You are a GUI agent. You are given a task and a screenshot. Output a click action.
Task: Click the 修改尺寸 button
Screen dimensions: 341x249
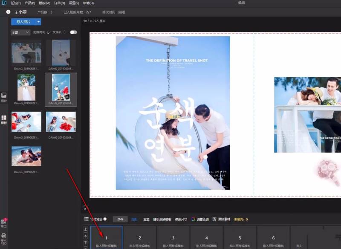click(x=181, y=219)
